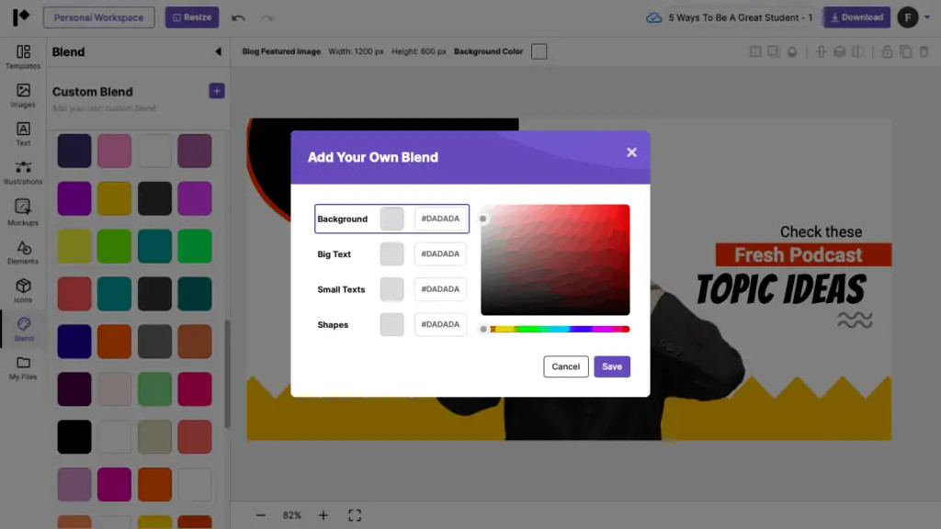941x529 pixels.
Task: Save the custom blend
Action: tap(612, 366)
